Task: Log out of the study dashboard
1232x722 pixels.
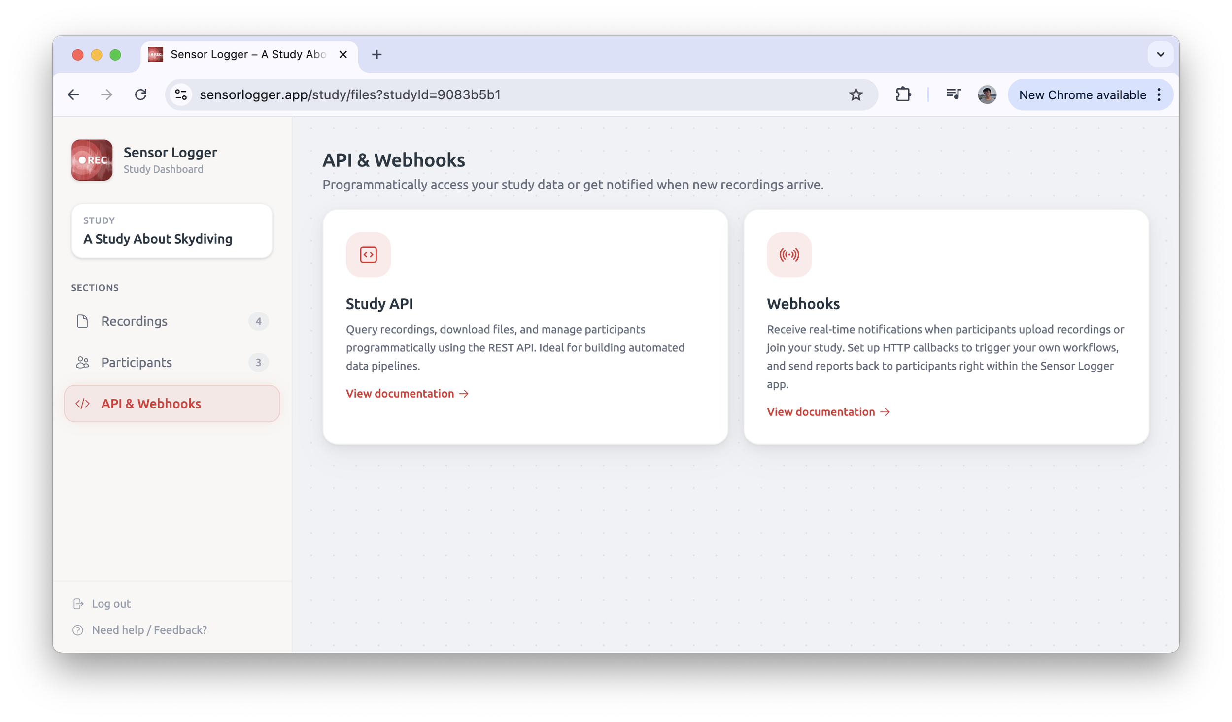Action: tap(111, 604)
